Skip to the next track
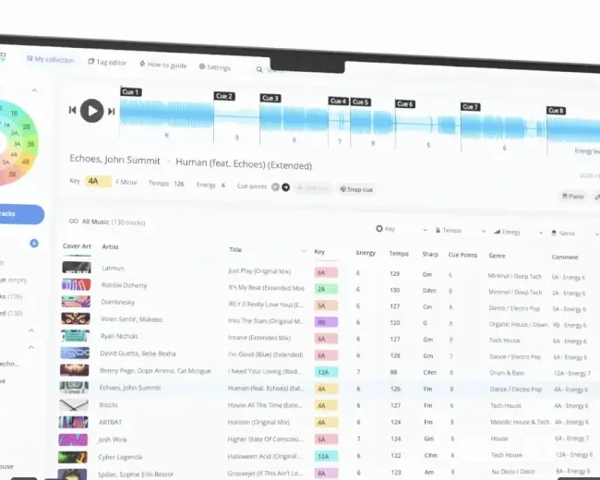The height and width of the screenshot is (480, 600). coord(112,112)
